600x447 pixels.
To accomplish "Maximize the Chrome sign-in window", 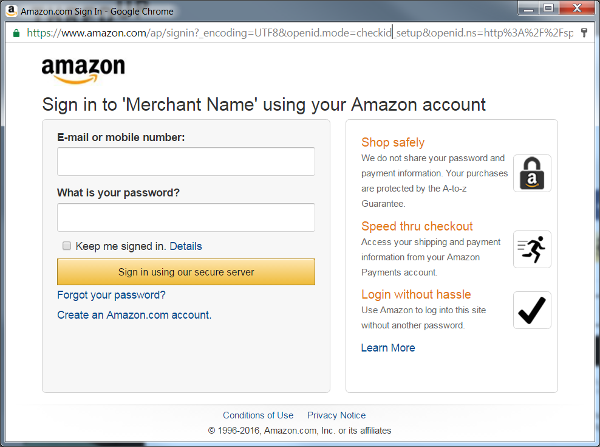I will 548,9.
